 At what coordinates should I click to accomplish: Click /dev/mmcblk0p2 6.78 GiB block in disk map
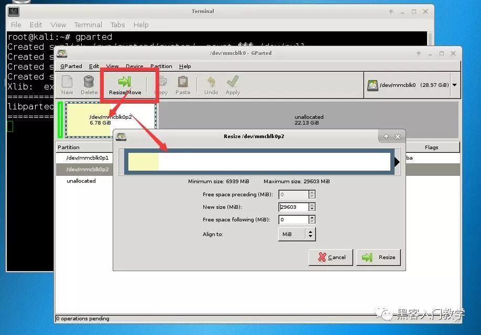(x=111, y=120)
